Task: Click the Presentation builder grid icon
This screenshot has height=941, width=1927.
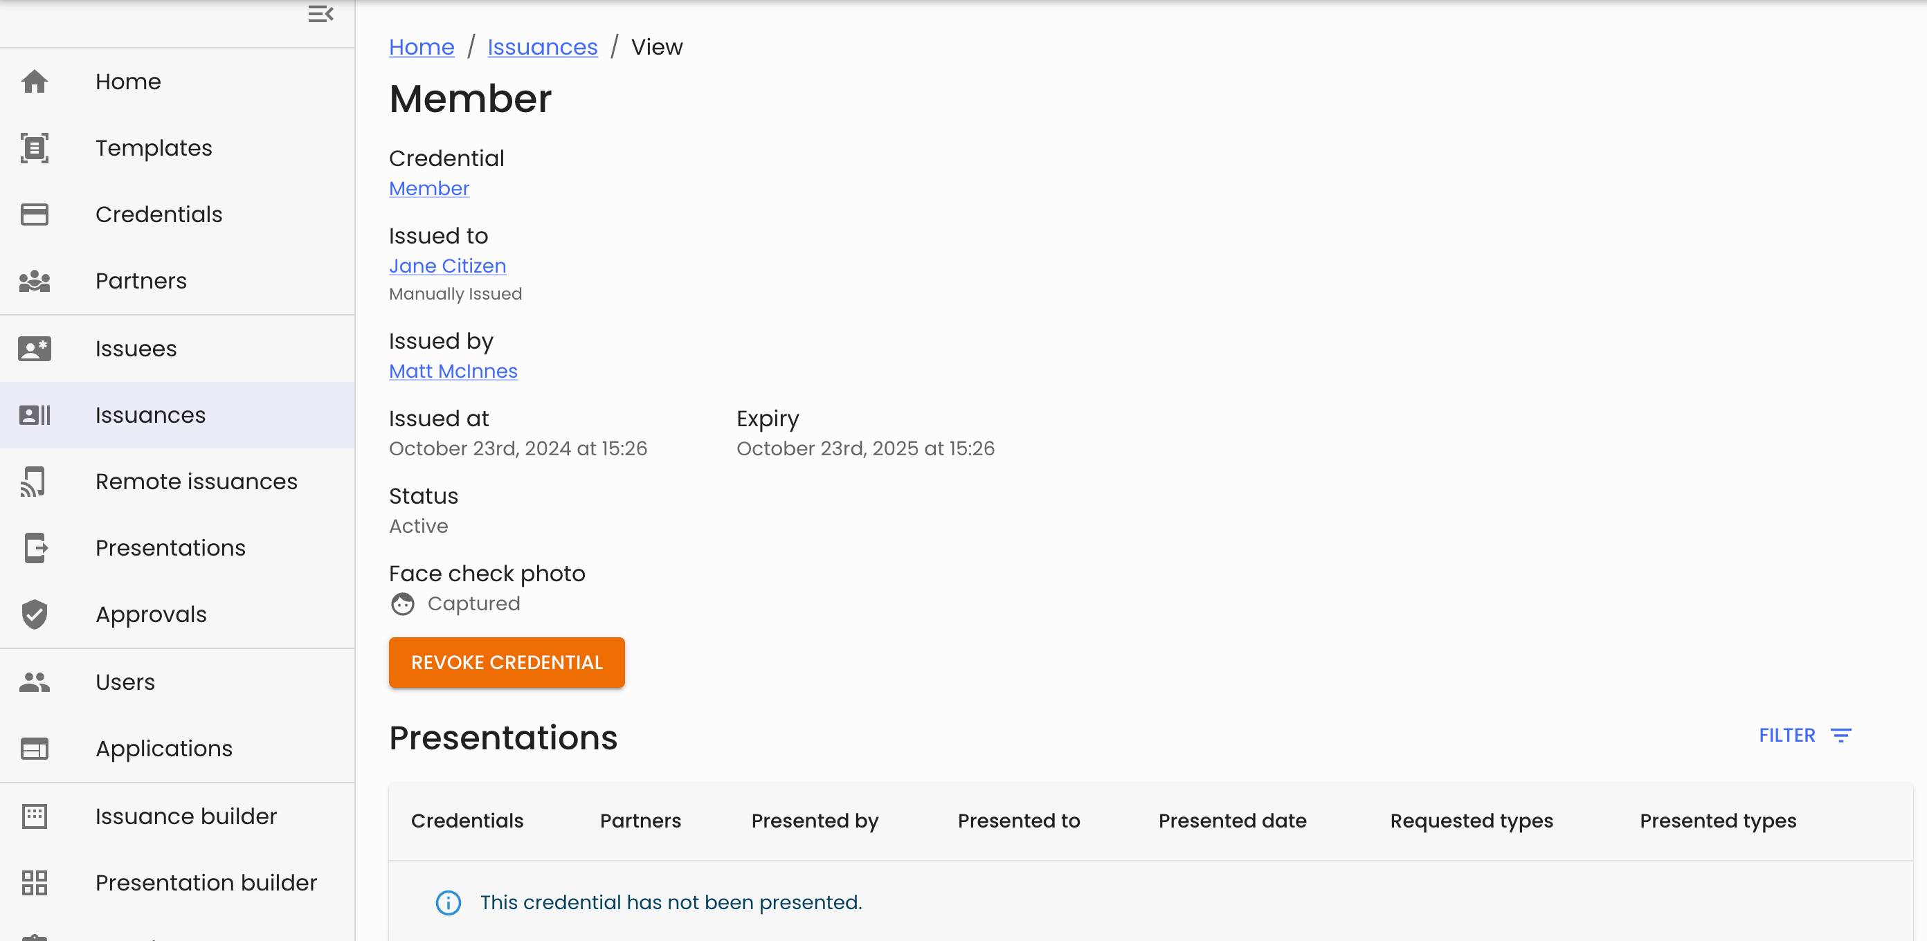Action: point(35,883)
